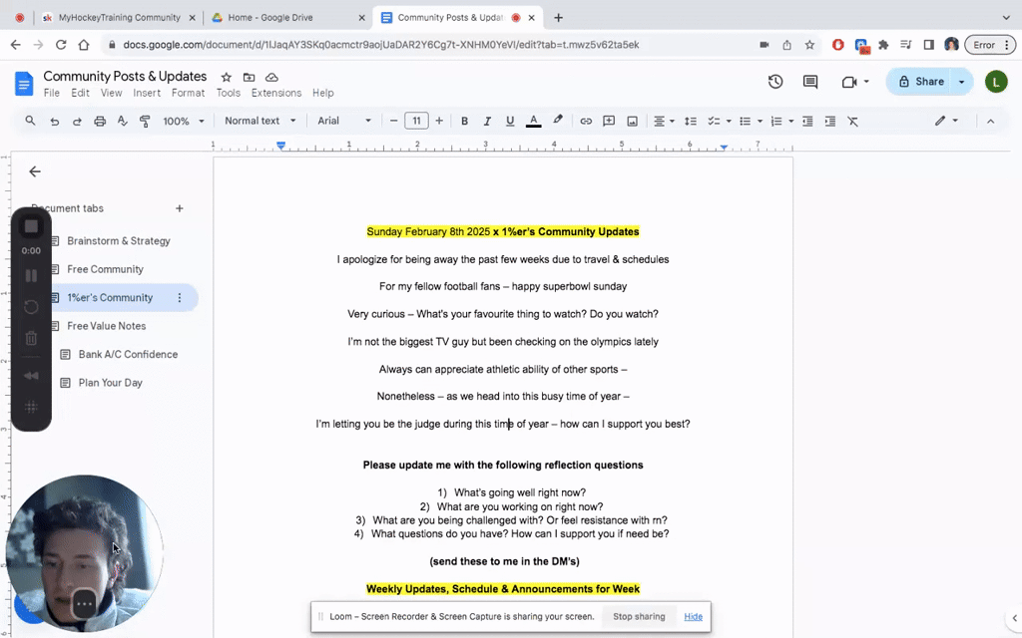Image resolution: width=1022 pixels, height=638 pixels.
Task: Select the Brainstorm & Strategy tab
Action: [118, 241]
